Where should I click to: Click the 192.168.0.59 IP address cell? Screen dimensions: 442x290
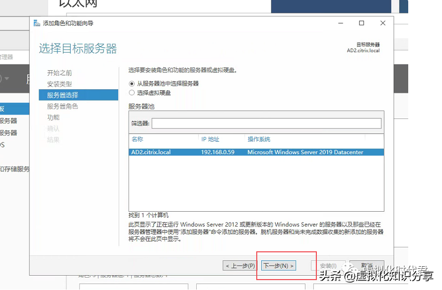[218, 152]
